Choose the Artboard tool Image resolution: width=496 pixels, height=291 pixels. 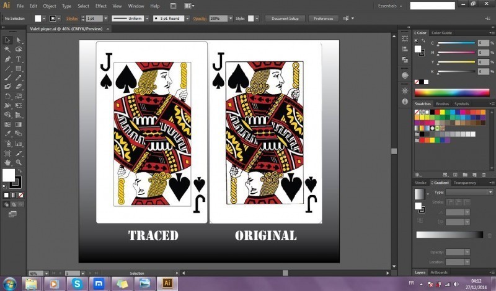click(7, 154)
